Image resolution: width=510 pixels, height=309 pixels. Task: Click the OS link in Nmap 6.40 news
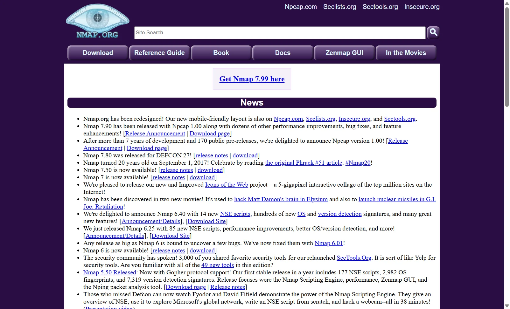point(302,214)
